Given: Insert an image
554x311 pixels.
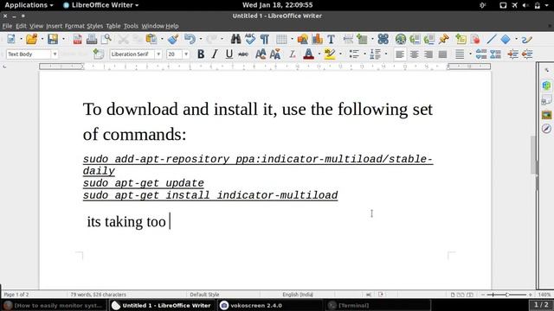Looking at the screenshot, I should coord(302,39).
